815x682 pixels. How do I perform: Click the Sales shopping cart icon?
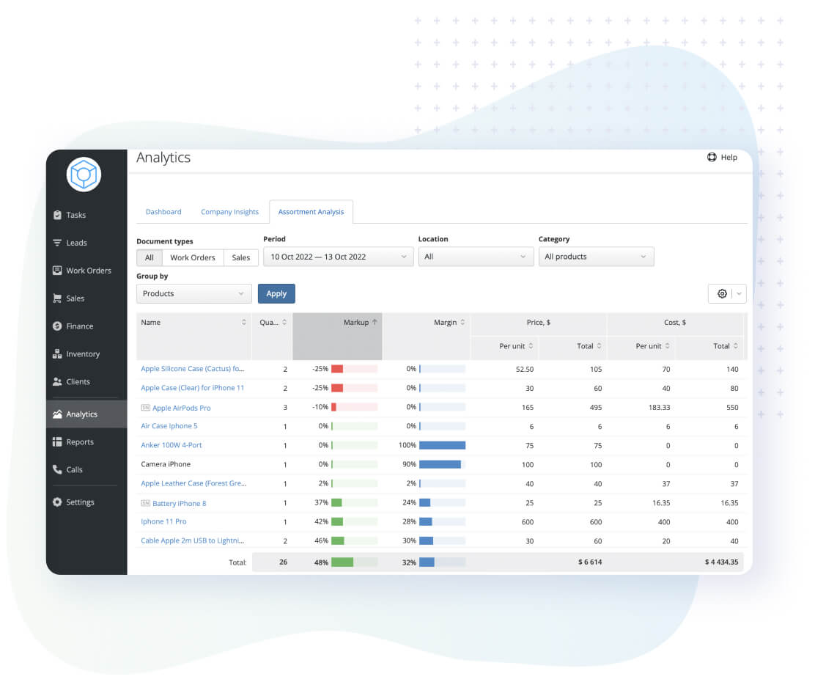57,298
